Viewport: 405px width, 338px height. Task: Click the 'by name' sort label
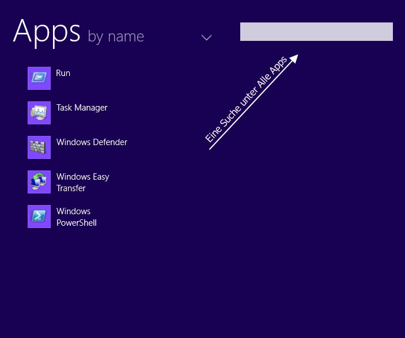point(116,37)
